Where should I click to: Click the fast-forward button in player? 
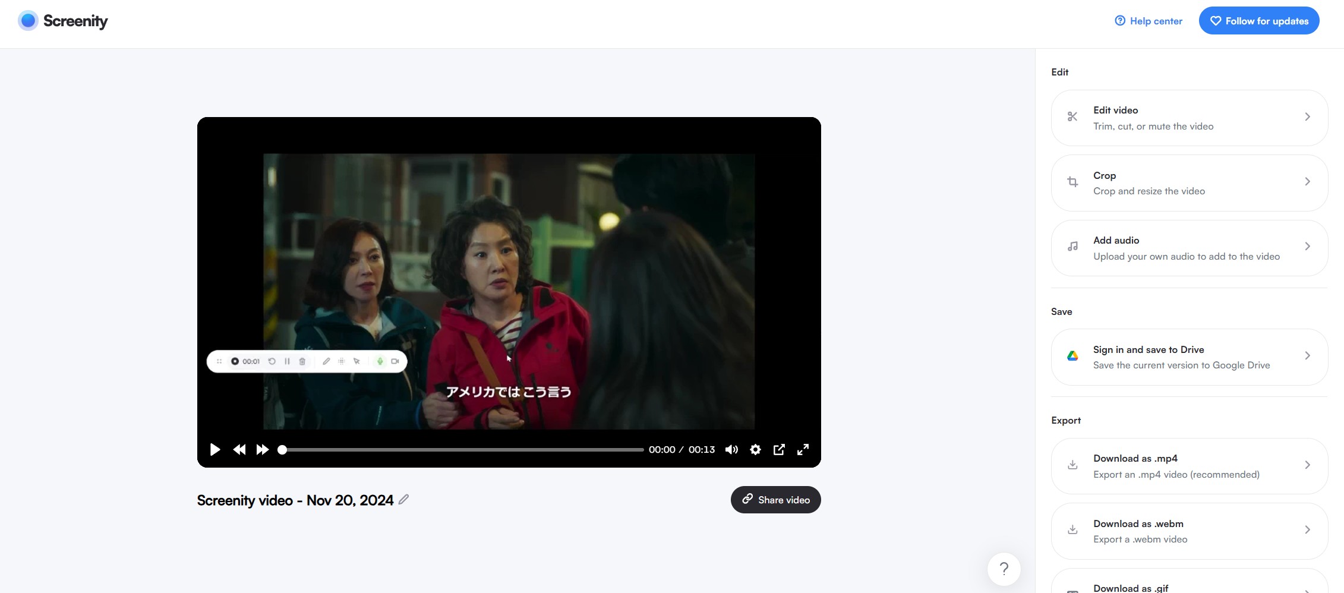[262, 450]
